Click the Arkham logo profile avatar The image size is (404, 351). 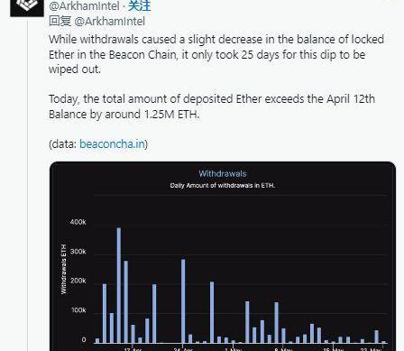coord(27,8)
